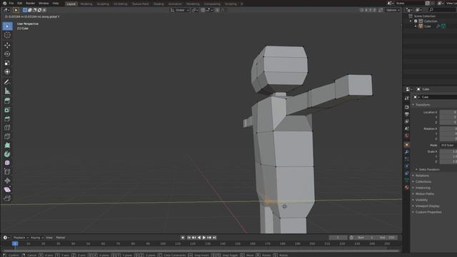This screenshot has width=457, height=257.
Task: Select the Spin tool
Action: 7,154
